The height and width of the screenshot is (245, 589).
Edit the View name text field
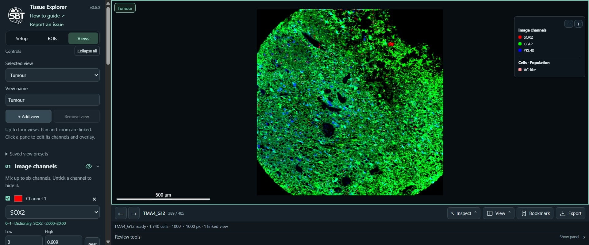(x=52, y=100)
